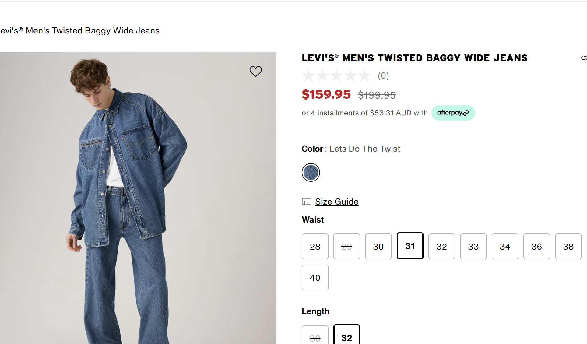Image resolution: width=587 pixels, height=344 pixels.
Task: Choose waist size 40
Action: pos(315,277)
